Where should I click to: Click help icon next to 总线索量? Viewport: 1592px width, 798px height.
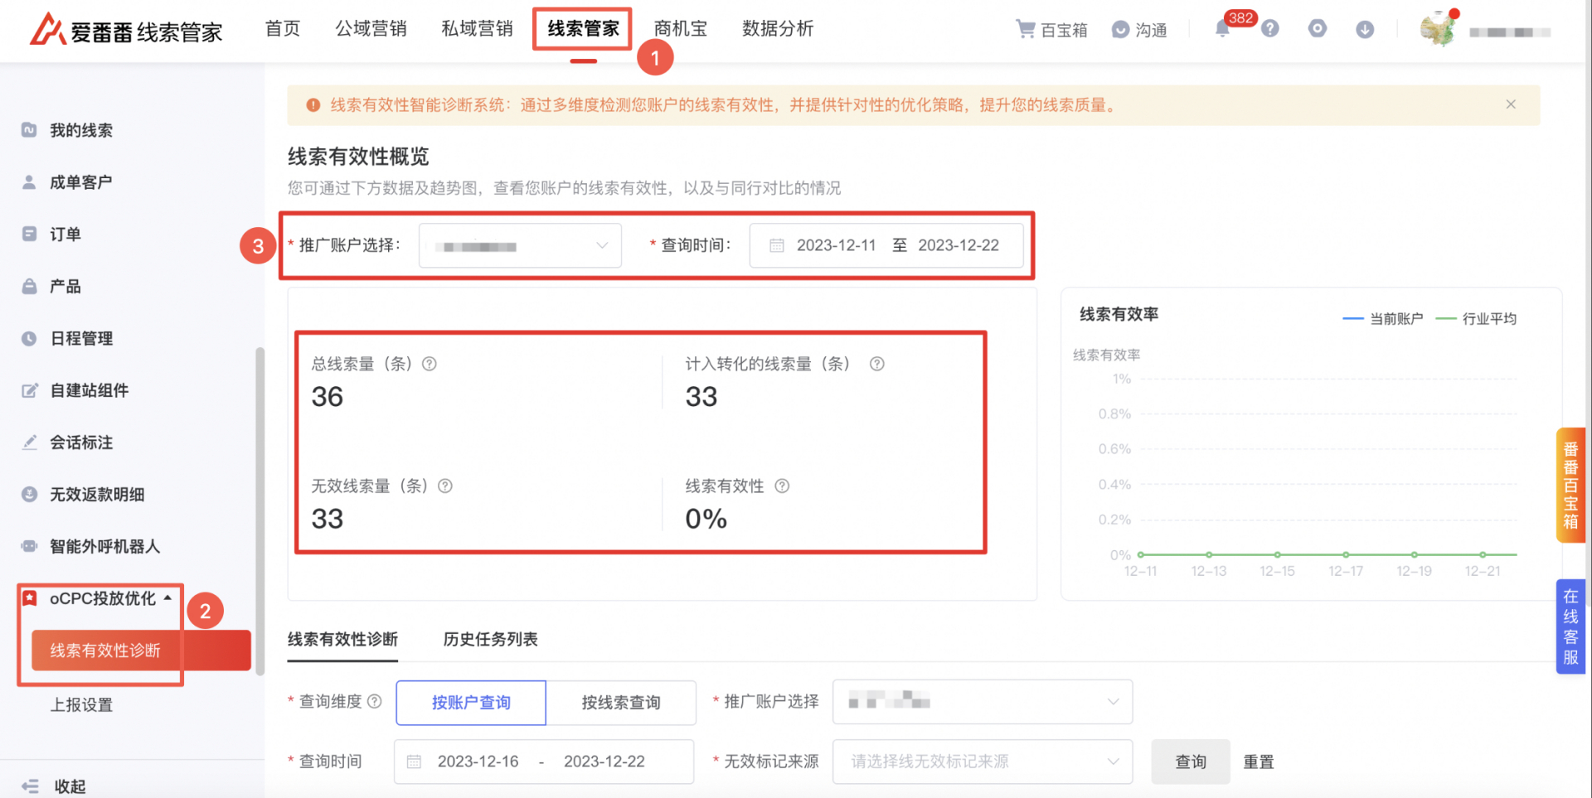[430, 364]
